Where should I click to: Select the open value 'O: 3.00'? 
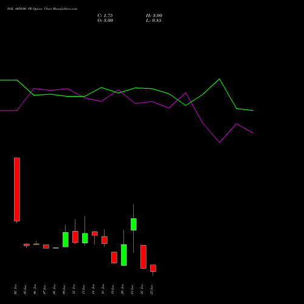pos(105,21)
